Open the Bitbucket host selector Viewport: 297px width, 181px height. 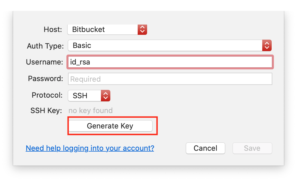103,29
